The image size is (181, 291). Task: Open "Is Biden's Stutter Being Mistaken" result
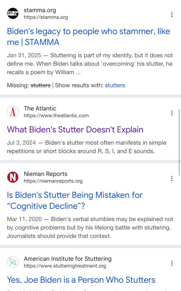tap(75, 200)
